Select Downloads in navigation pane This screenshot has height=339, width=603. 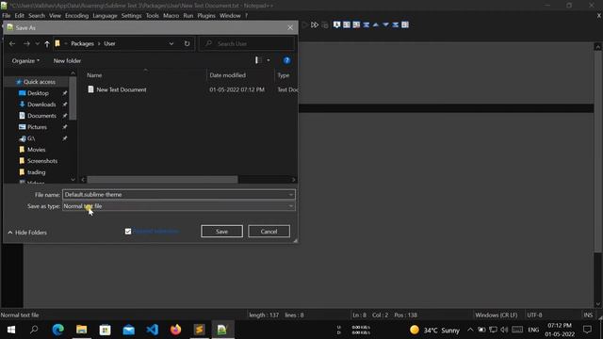(41, 105)
